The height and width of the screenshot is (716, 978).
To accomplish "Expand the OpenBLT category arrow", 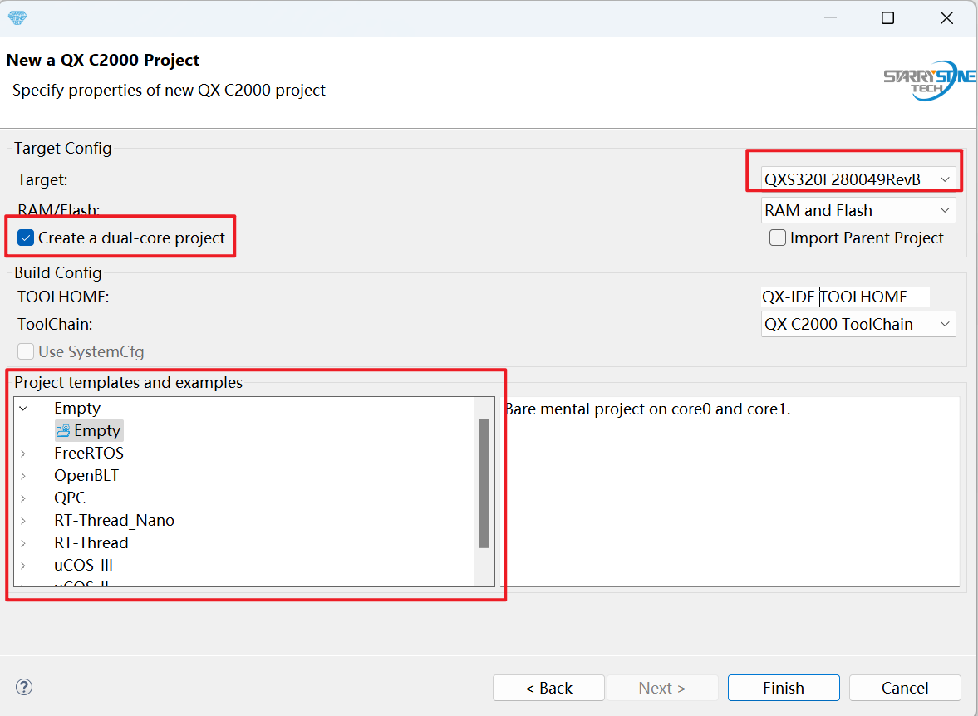I will pyautogui.click(x=23, y=476).
